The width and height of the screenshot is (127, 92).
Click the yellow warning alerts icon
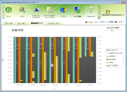tap(91, 22)
